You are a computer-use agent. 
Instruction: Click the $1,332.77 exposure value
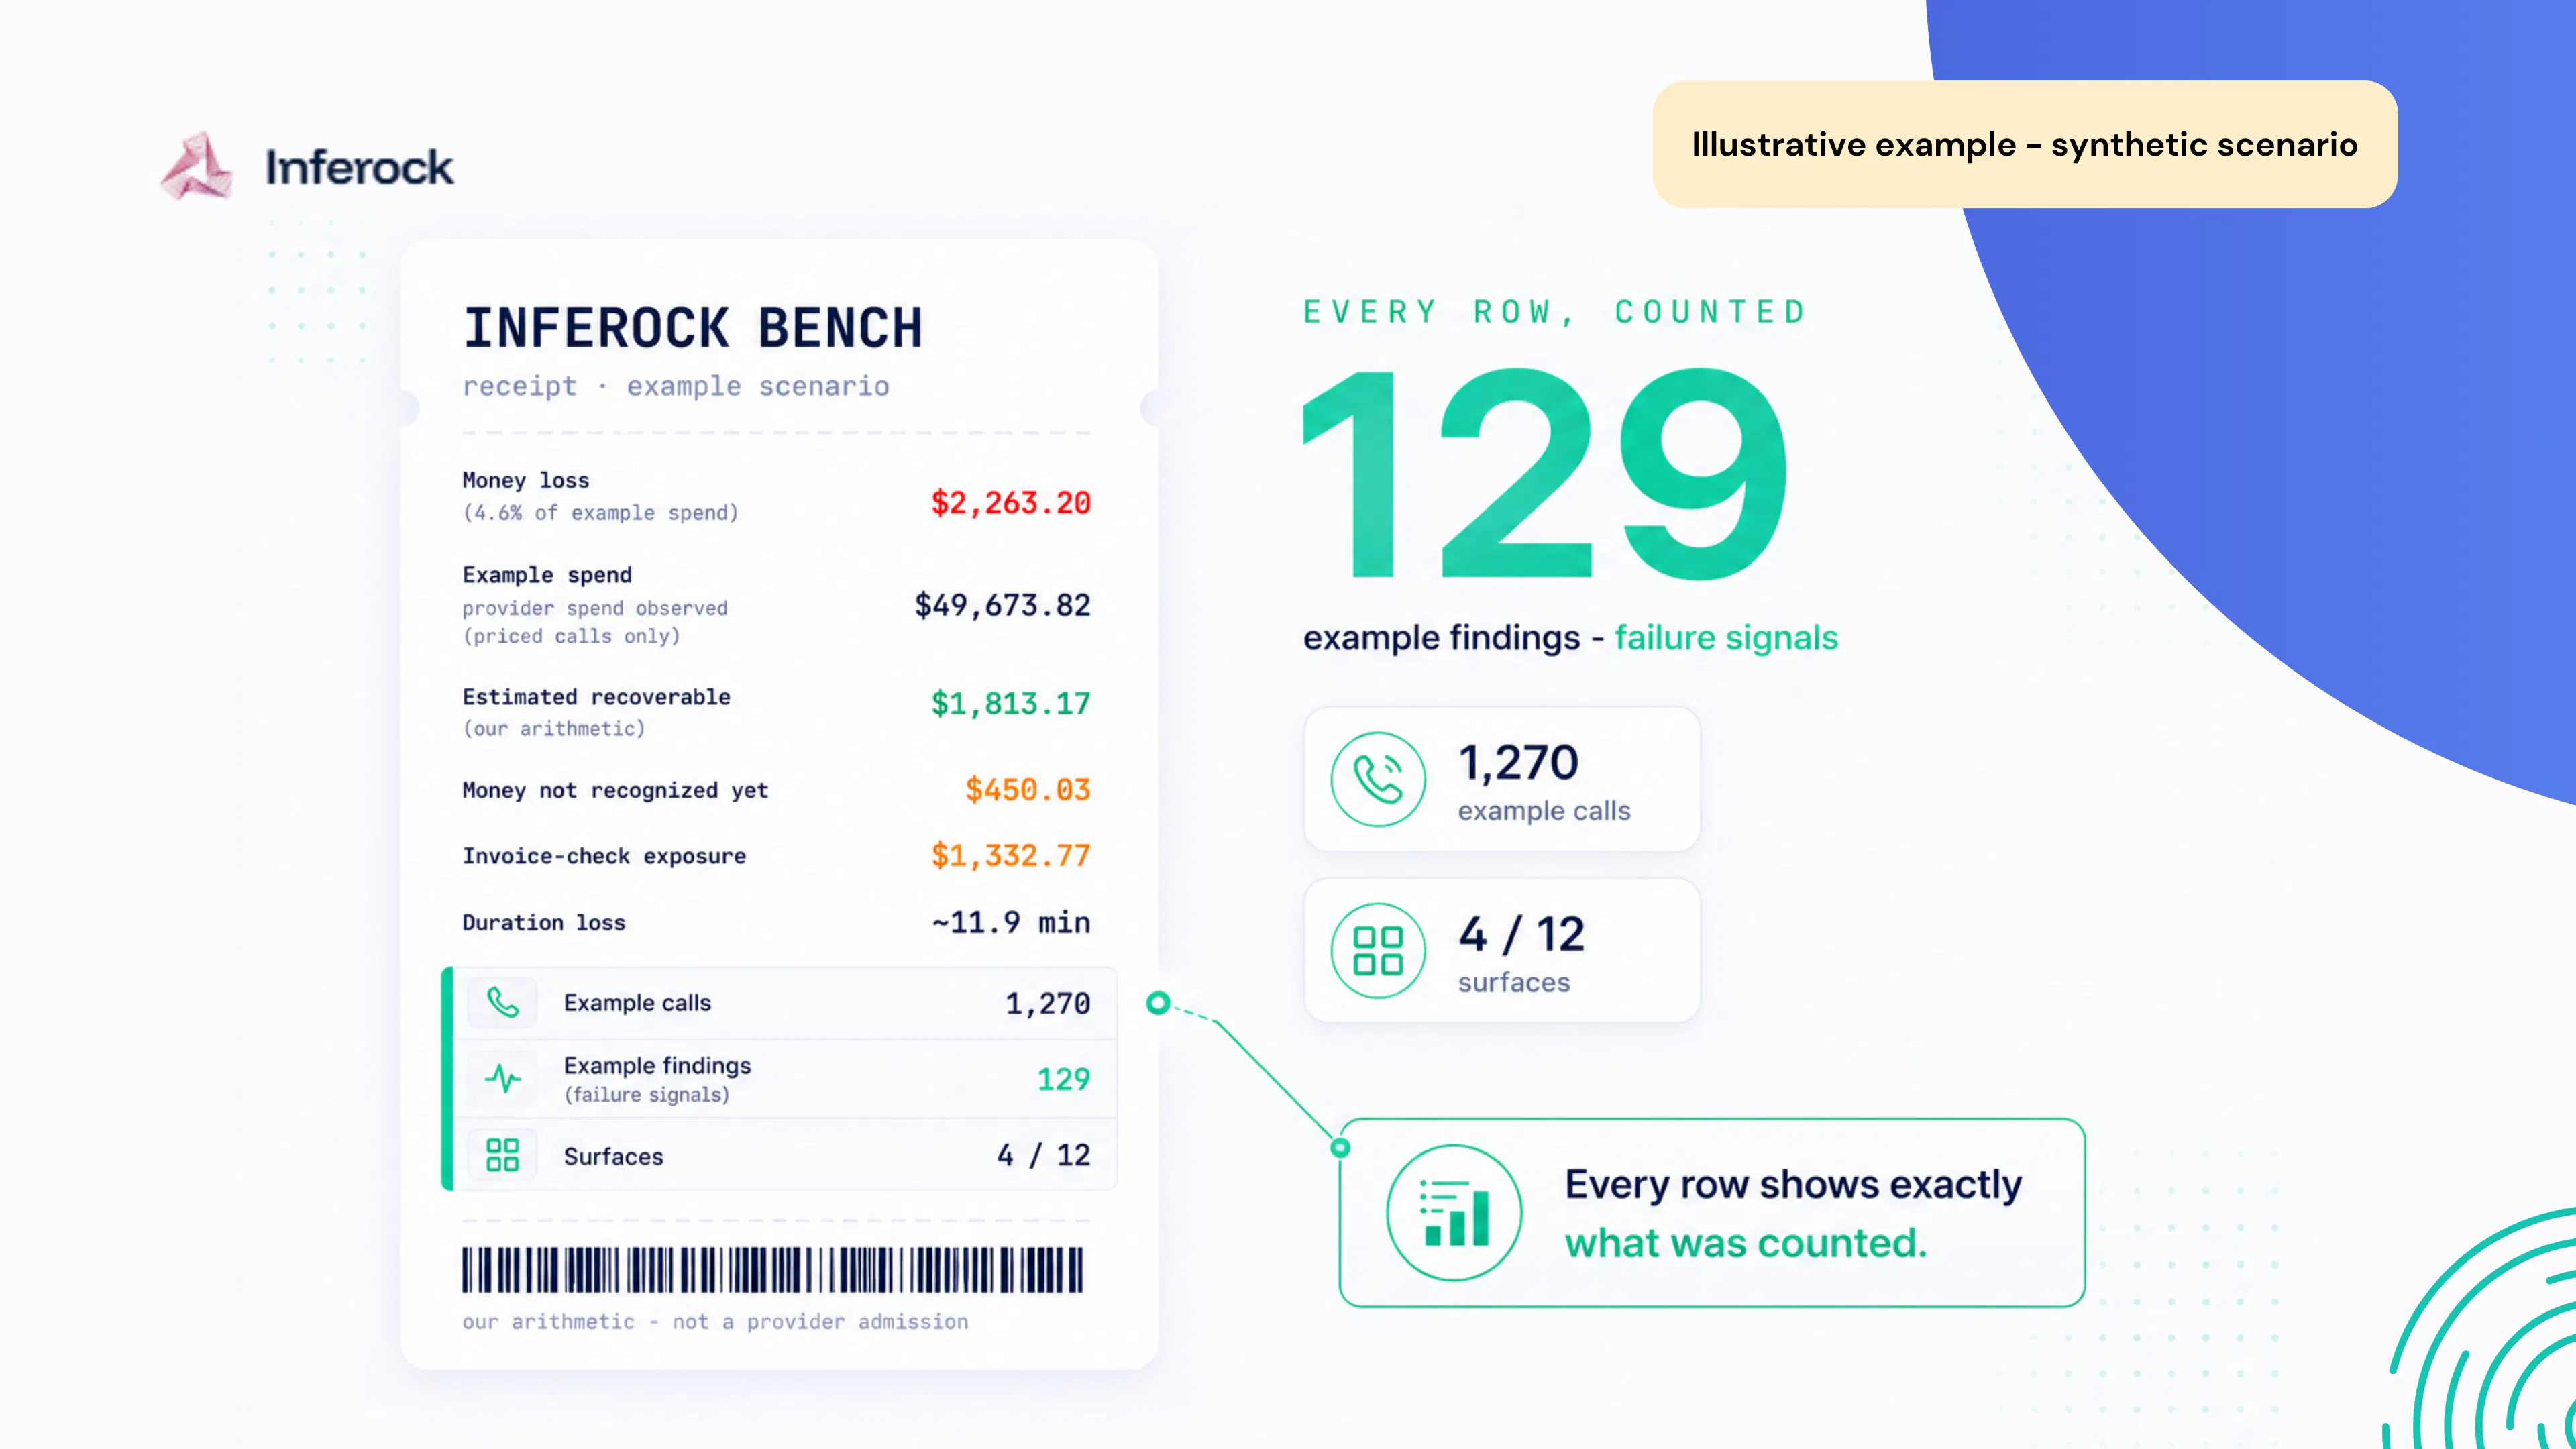(x=1011, y=855)
